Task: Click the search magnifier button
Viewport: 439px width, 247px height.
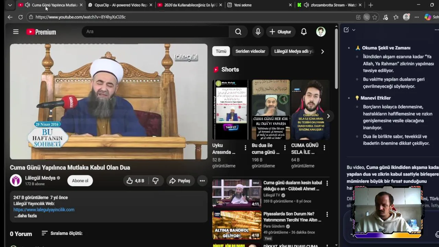Action: [238, 32]
